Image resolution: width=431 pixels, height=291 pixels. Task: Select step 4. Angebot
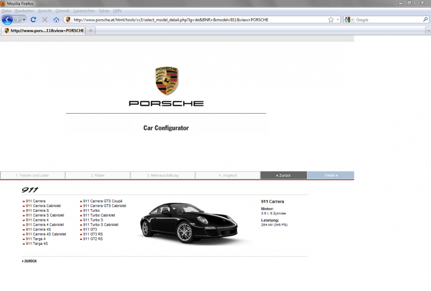227,175
